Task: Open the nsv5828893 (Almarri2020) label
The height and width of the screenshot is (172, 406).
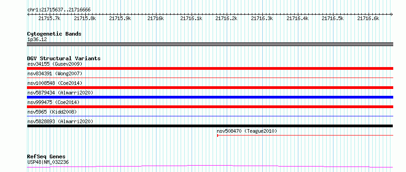Action: click(60, 121)
